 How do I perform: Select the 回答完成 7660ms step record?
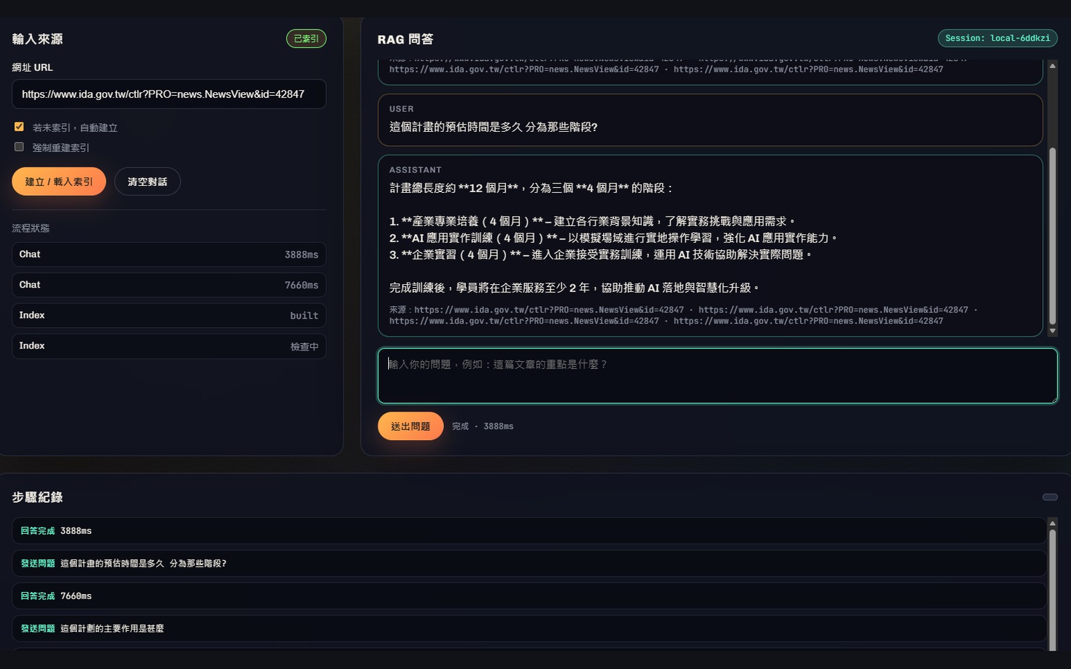pos(529,595)
